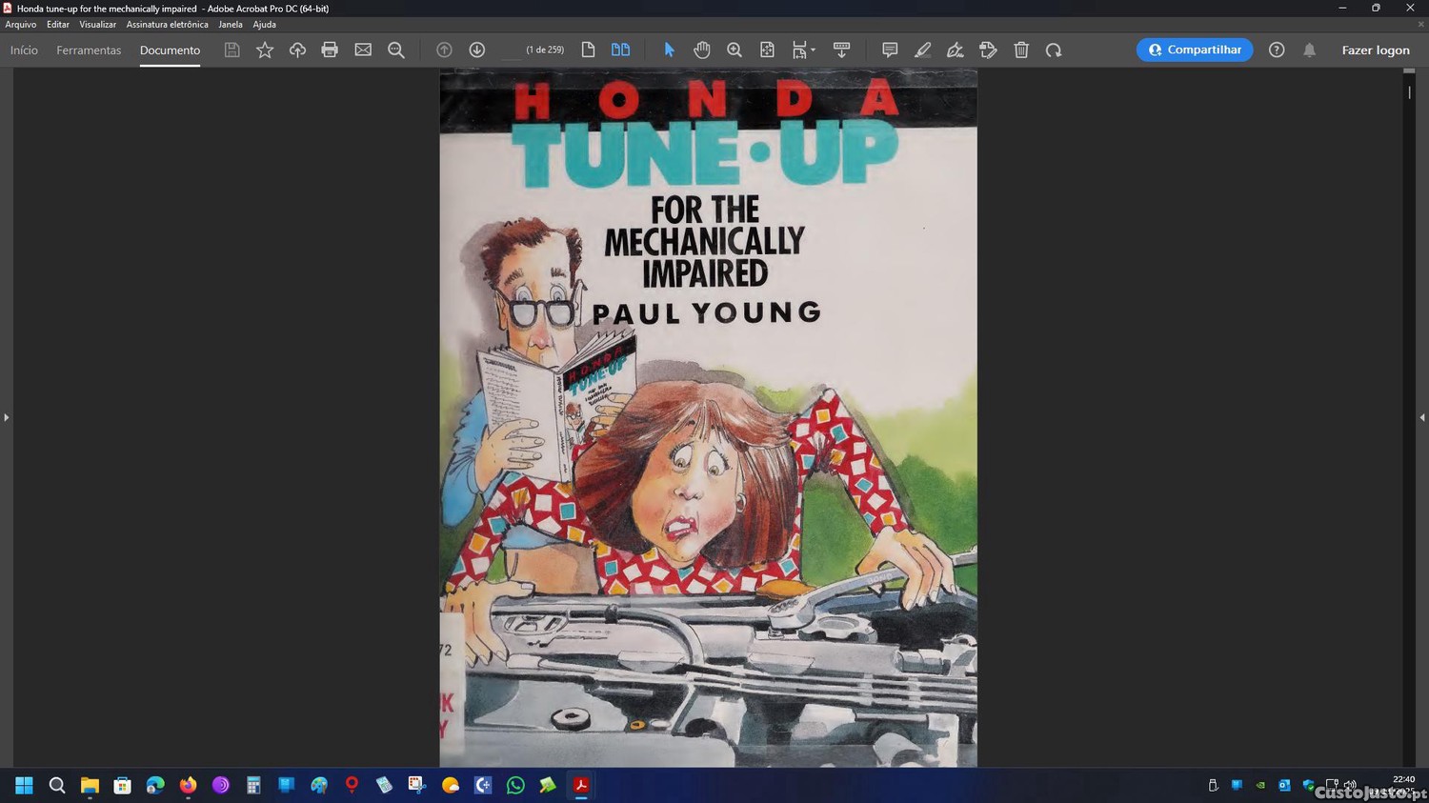Image resolution: width=1429 pixels, height=803 pixels.
Task: Open the Ferramentas tab
Action: click(89, 50)
